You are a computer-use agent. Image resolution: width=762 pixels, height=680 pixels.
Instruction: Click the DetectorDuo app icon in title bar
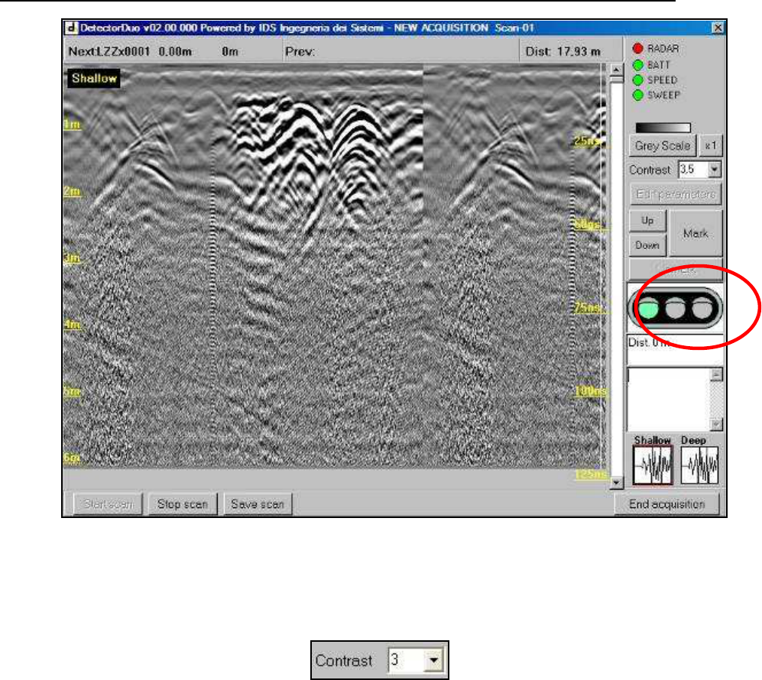coord(71,28)
